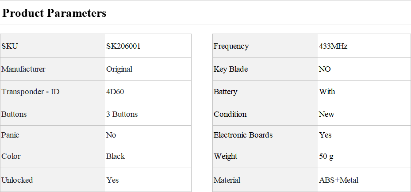Select the With battery value
The width and height of the screenshot is (411, 192).
(x=327, y=92)
